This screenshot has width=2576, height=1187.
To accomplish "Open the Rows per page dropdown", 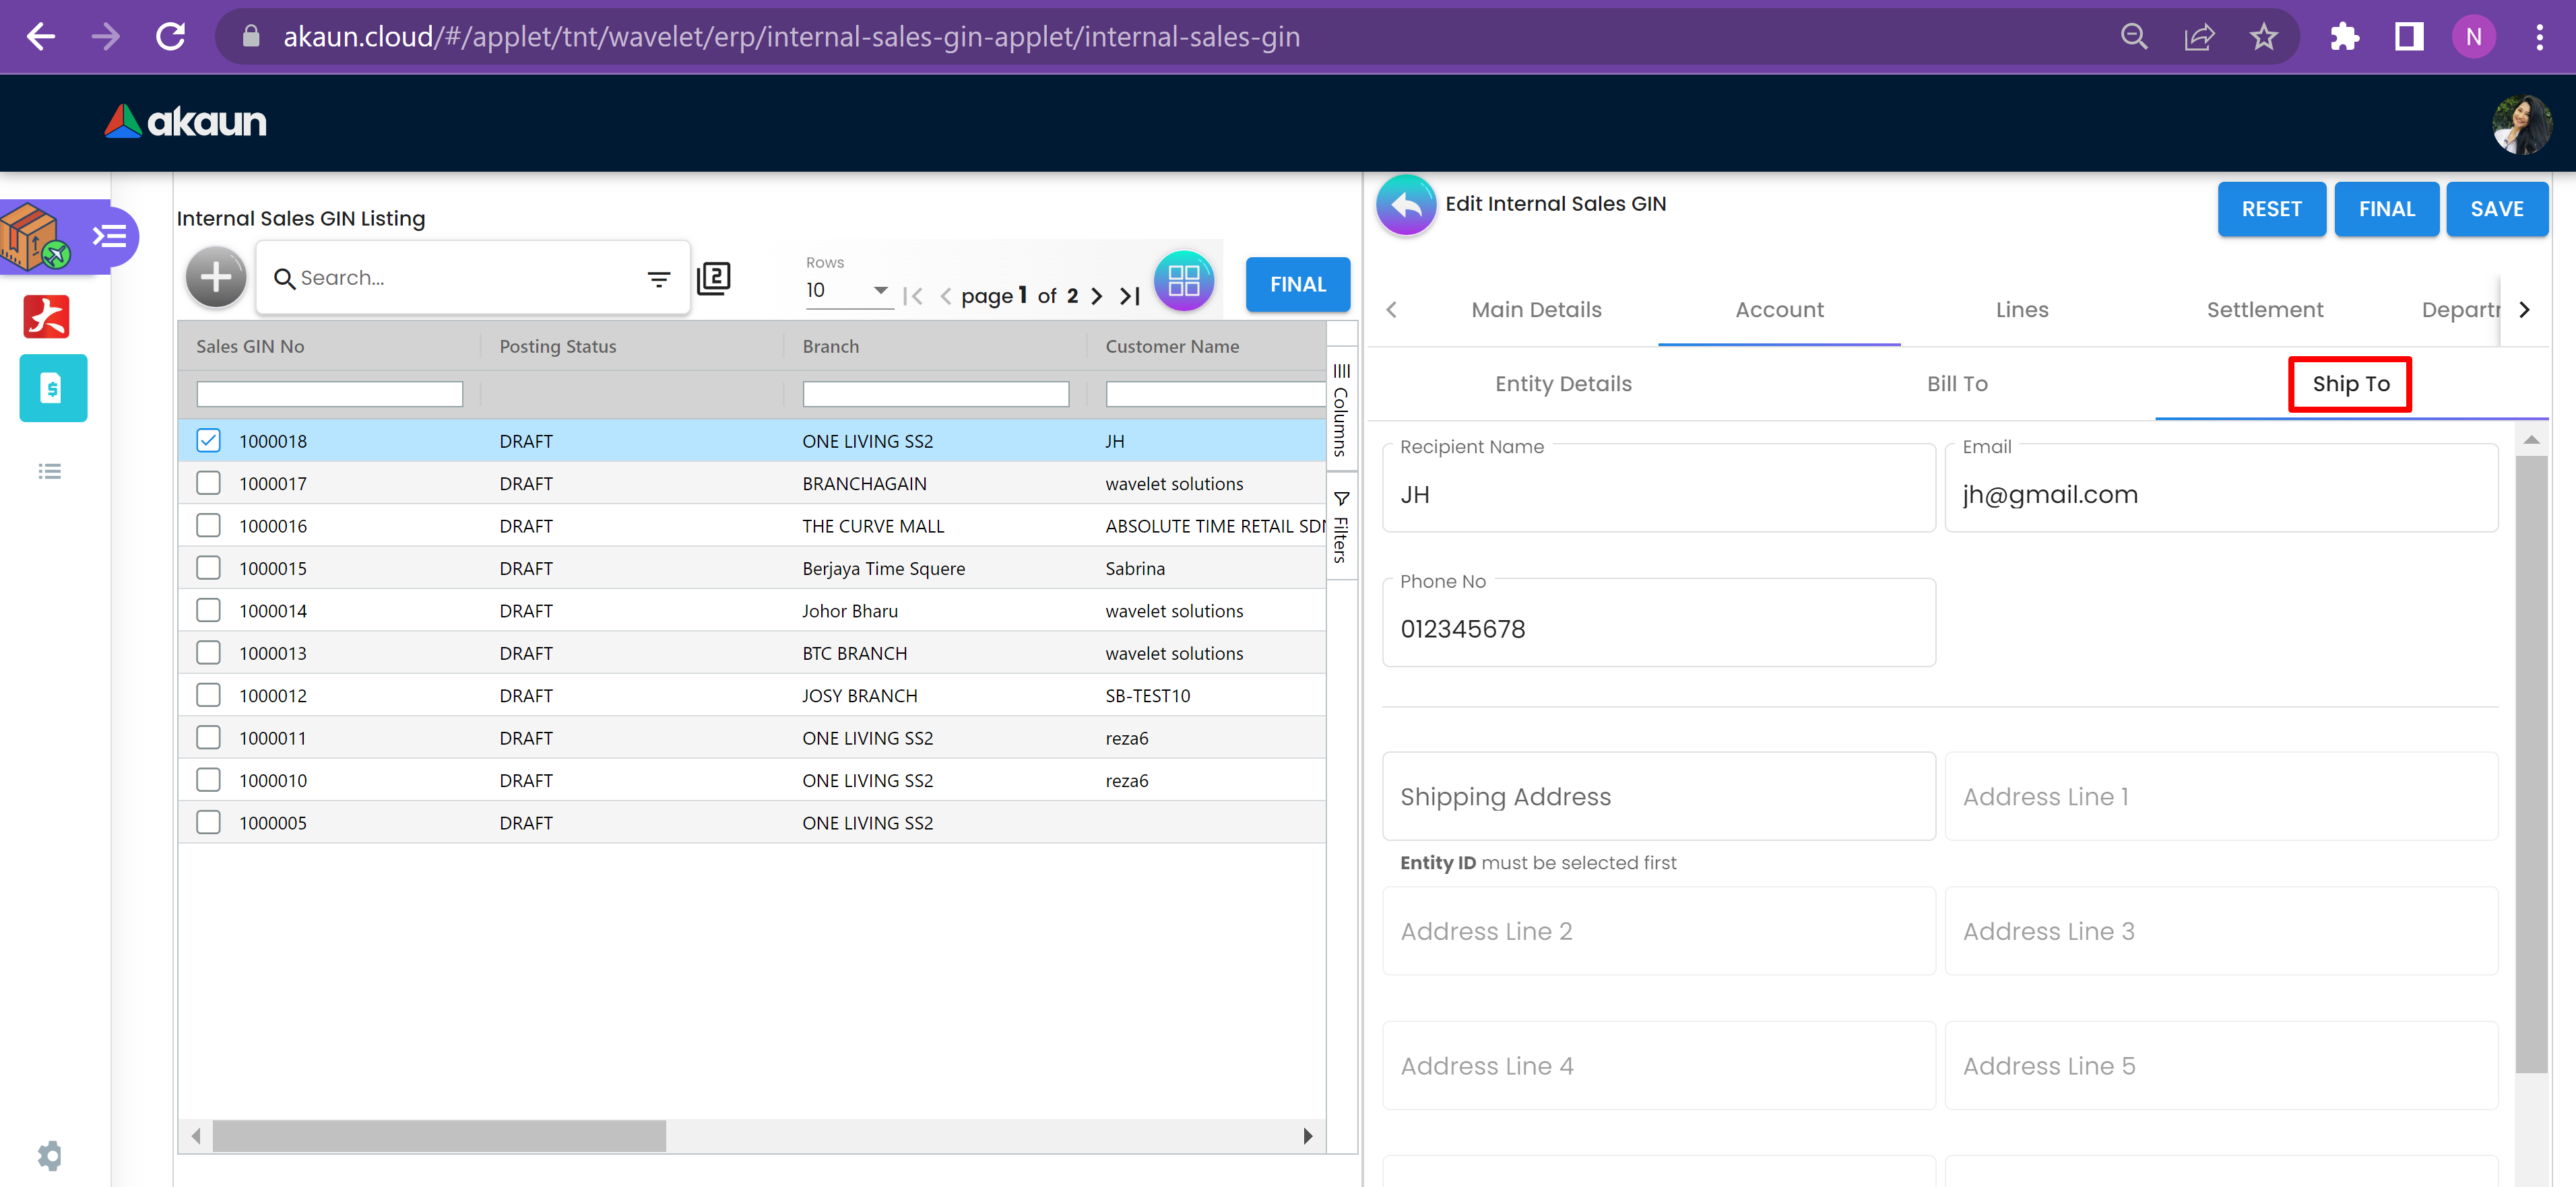I will 848,291.
